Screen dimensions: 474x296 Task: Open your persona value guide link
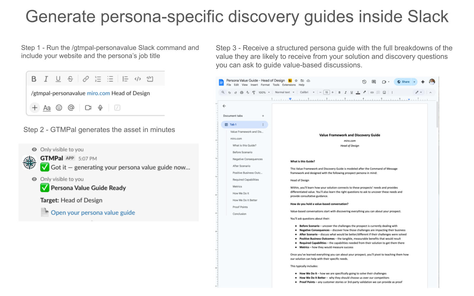[93, 213]
